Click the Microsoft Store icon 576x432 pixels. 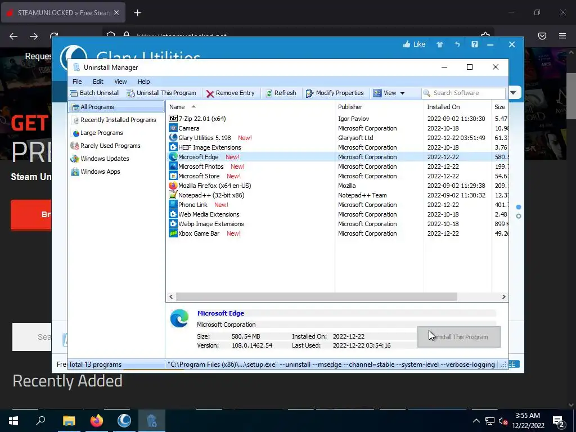click(x=173, y=176)
